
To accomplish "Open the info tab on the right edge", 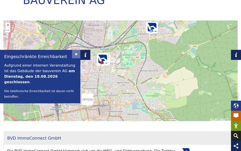I will (236, 55).
